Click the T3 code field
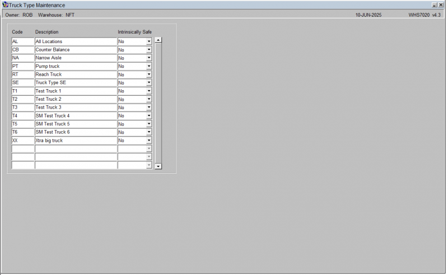Screen dimensions: 448x275 point(23,108)
